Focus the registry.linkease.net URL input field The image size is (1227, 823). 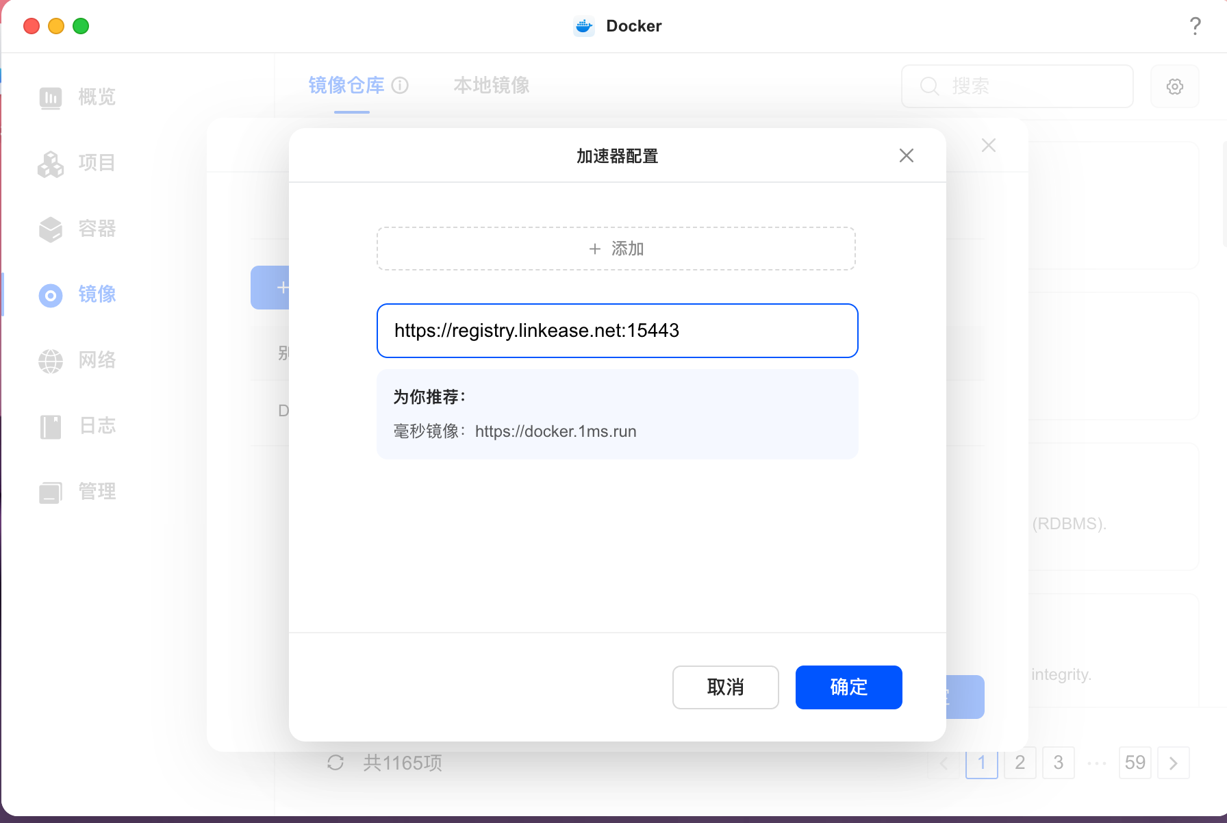[616, 331]
